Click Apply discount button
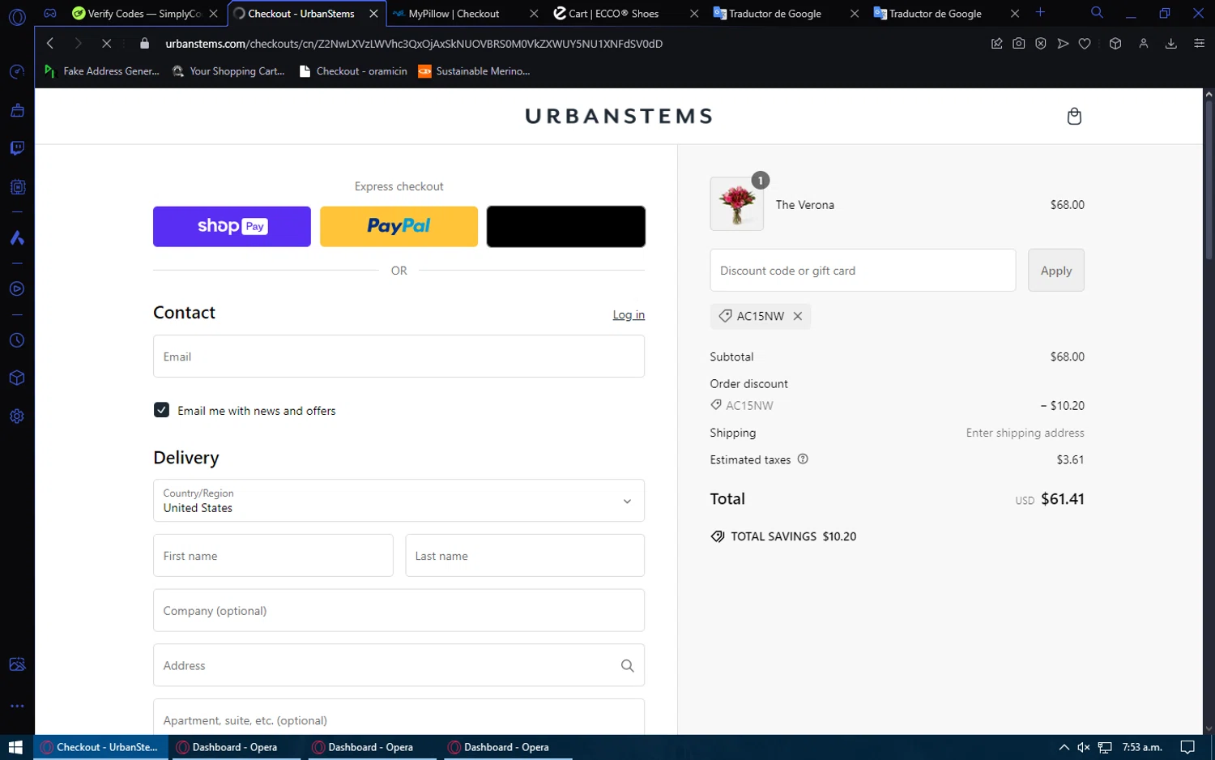 pos(1056,271)
